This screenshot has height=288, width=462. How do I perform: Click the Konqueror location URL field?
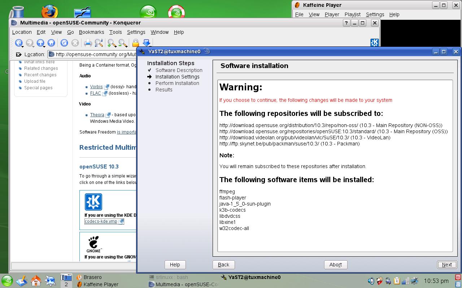(92, 54)
